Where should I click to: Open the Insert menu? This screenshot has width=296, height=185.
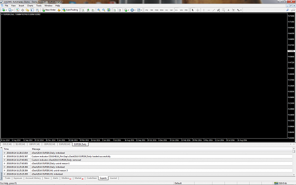(21, 6)
